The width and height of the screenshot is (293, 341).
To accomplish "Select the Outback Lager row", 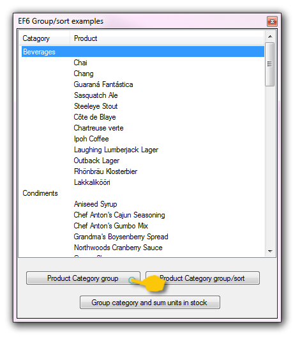I will pos(143,161).
